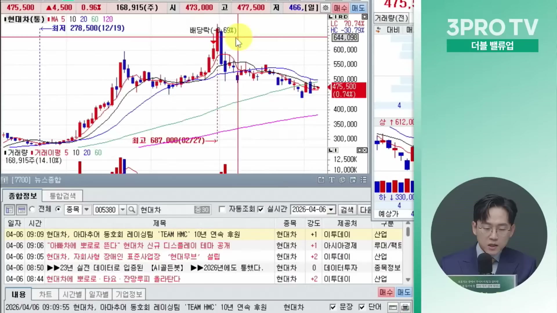Toggle the 실시간 checkbox
557x313 pixels.
click(261, 209)
